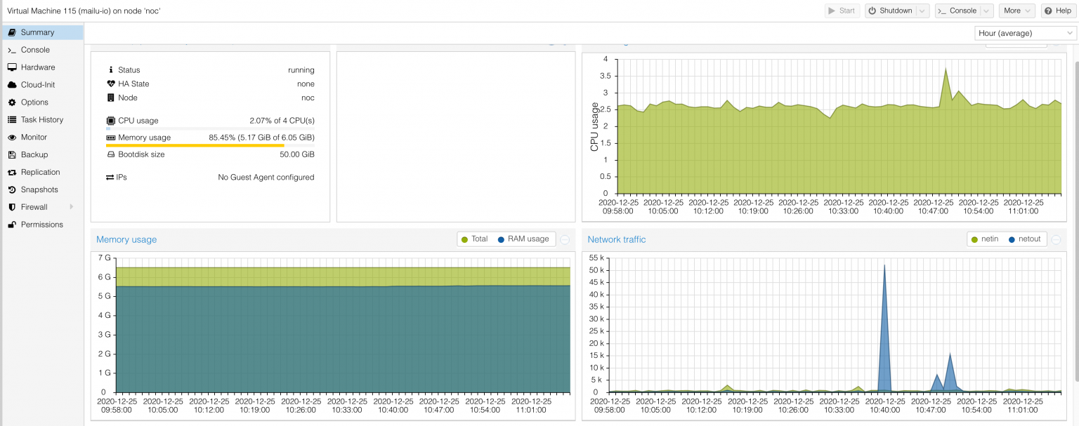
Task: Toggle the netin legend on Network traffic
Action: coord(983,239)
